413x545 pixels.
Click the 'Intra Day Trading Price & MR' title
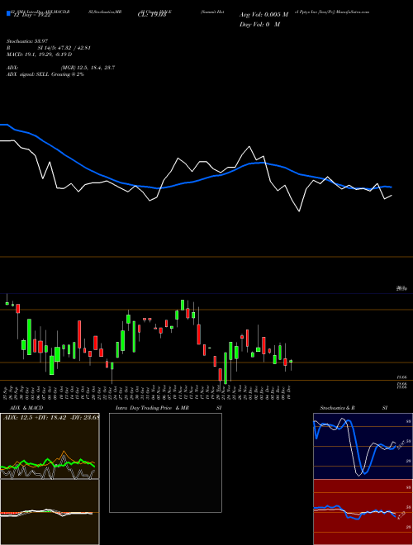(x=152, y=408)
